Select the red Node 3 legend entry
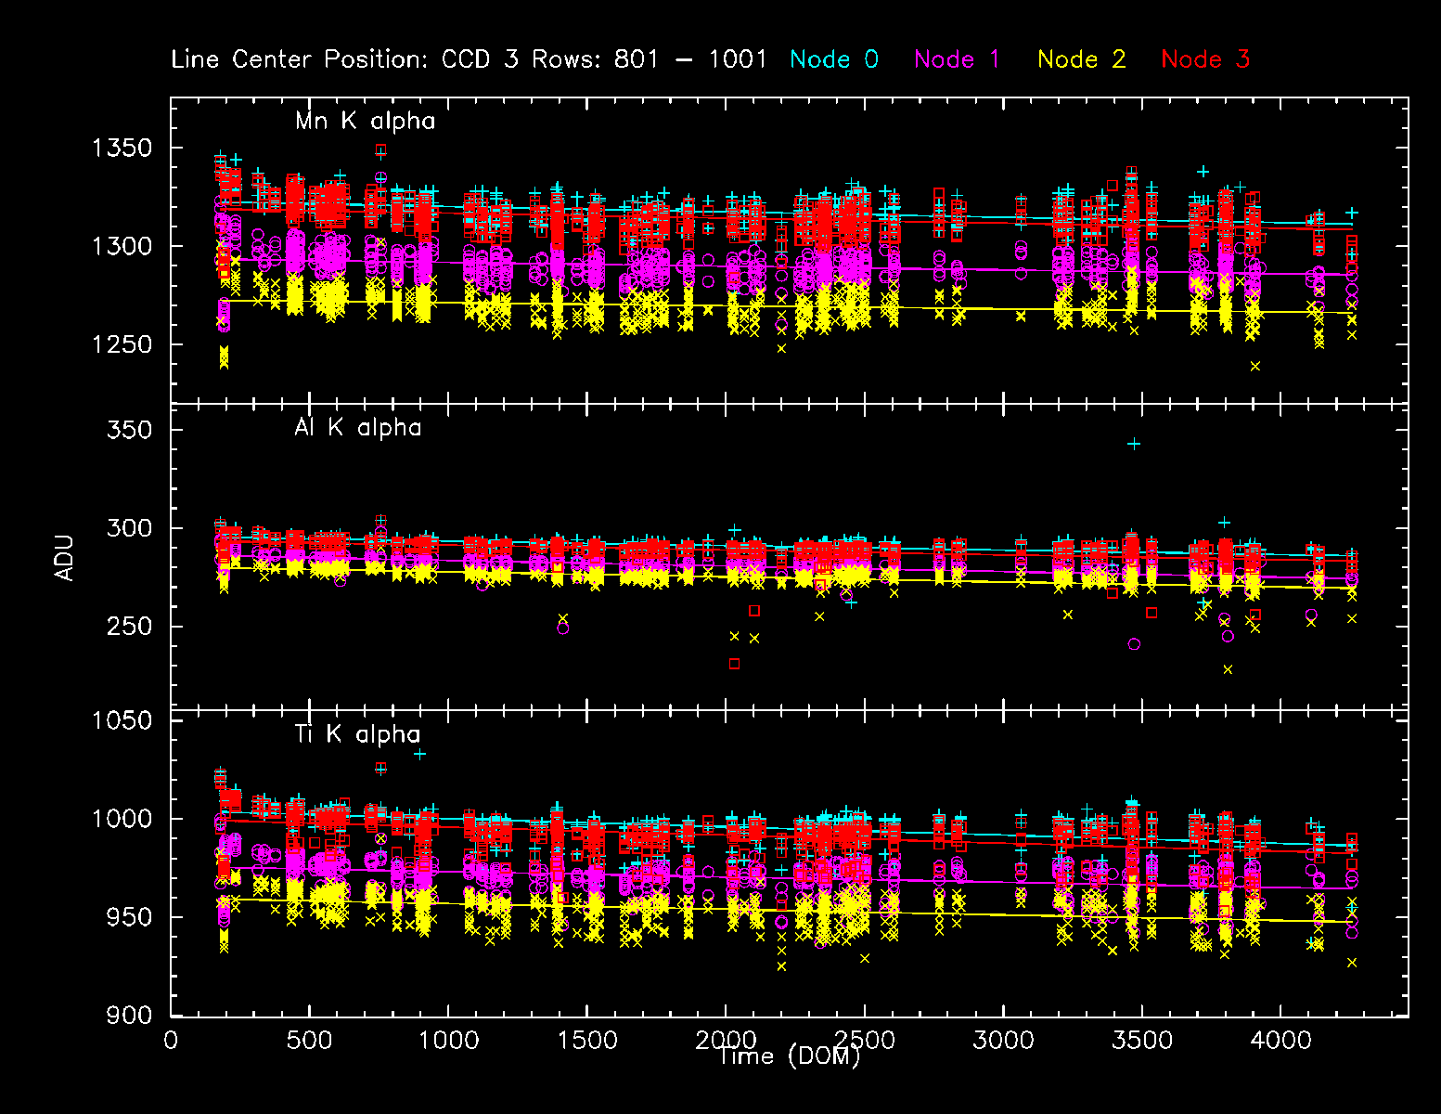Screen dimensions: 1441x1114 click(1204, 59)
